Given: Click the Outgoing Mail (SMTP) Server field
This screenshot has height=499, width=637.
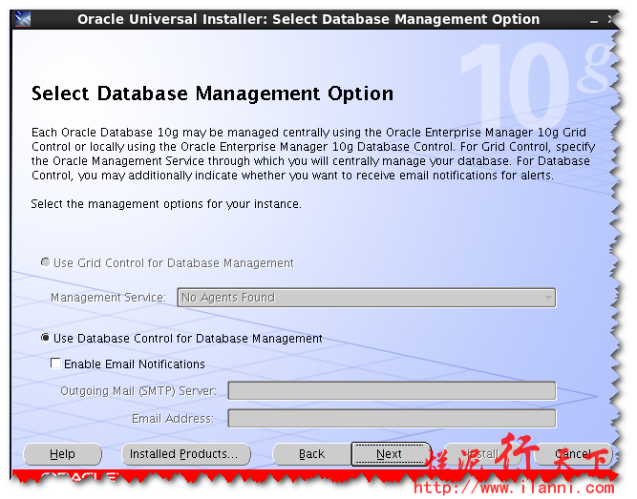Looking at the screenshot, I should [x=392, y=391].
